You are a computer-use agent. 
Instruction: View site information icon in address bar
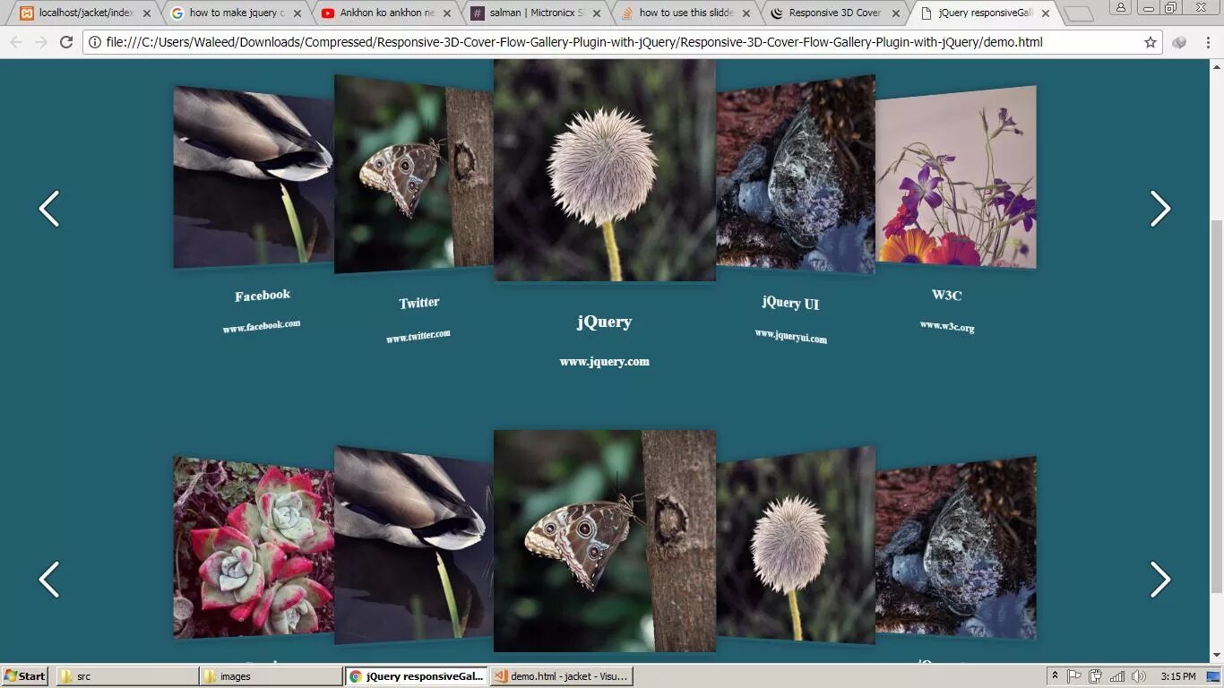coord(95,42)
